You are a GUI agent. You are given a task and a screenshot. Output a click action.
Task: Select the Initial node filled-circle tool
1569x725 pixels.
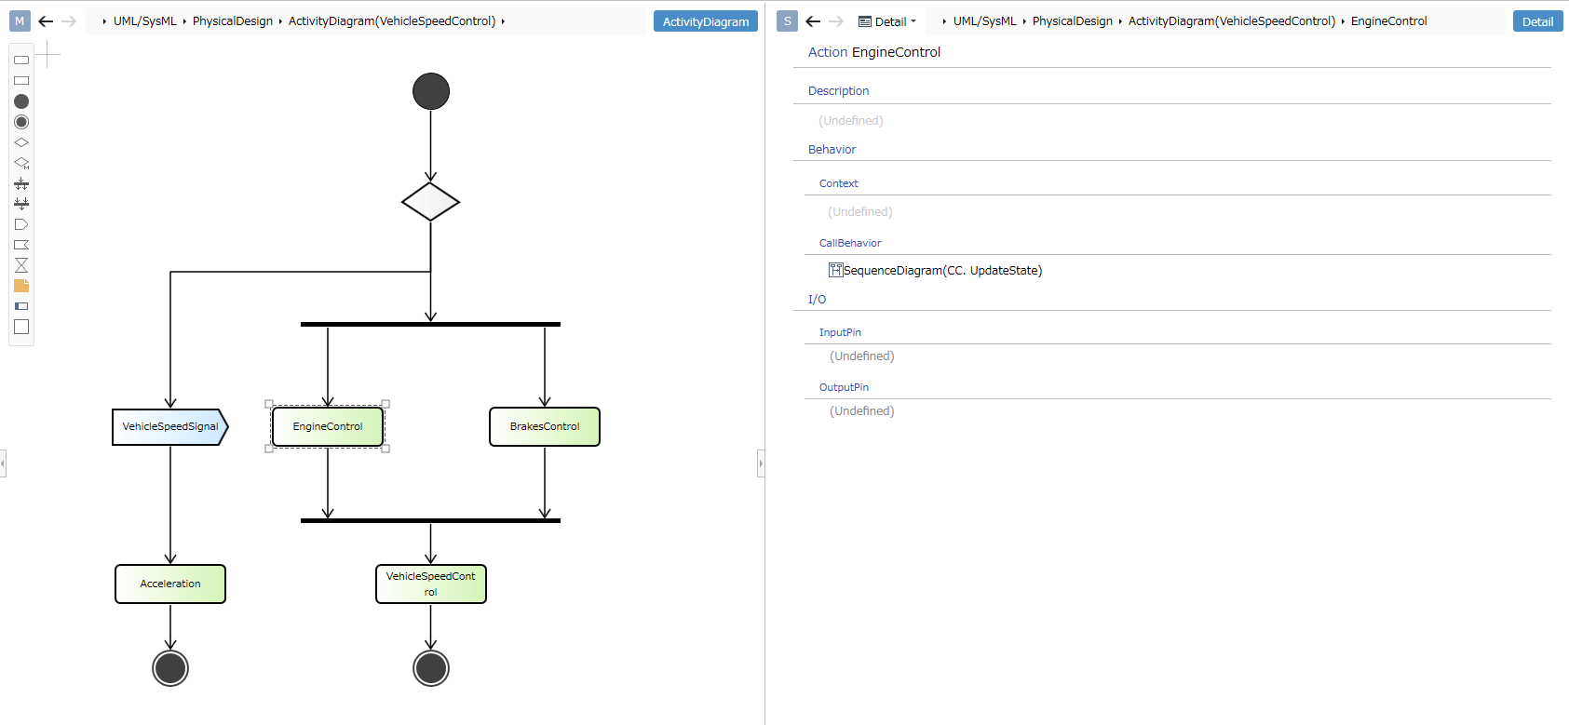coord(21,101)
